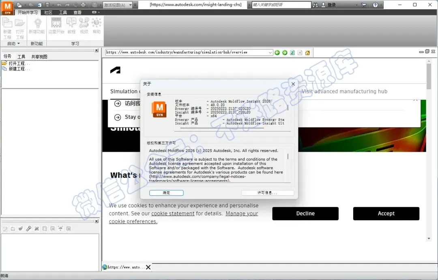Go forward with the green right arrow

click(285, 52)
